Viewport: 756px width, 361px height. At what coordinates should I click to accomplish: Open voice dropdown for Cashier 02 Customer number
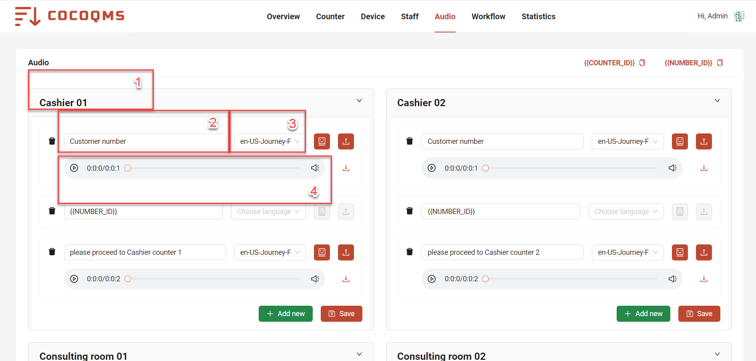click(x=627, y=141)
